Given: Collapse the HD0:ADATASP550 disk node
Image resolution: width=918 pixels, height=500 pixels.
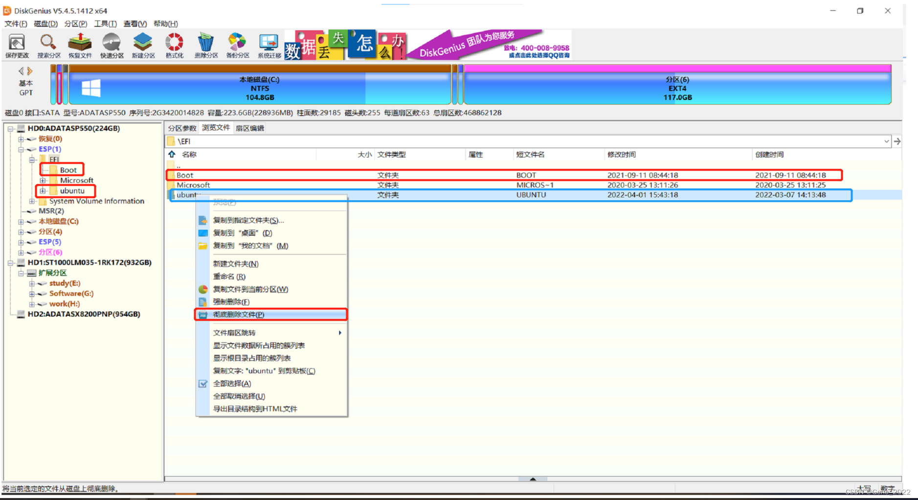Looking at the screenshot, I should [10, 129].
